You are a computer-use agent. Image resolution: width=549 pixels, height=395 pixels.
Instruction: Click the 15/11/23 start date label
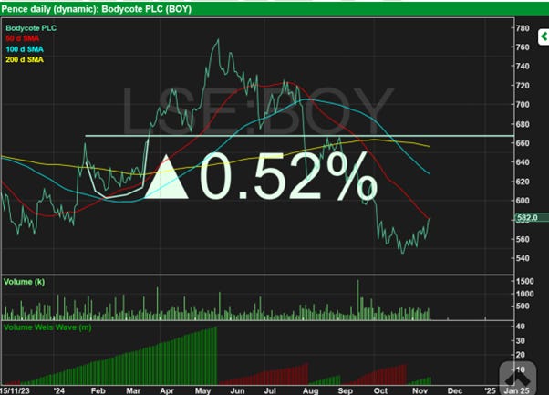15,390
